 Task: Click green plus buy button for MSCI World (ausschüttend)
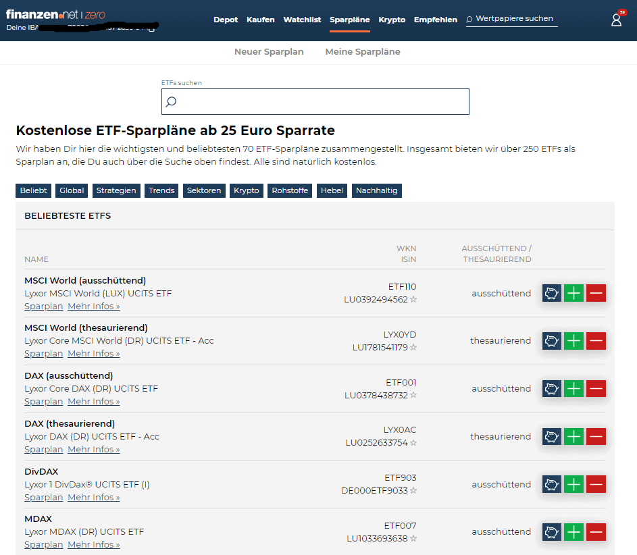[x=574, y=293]
